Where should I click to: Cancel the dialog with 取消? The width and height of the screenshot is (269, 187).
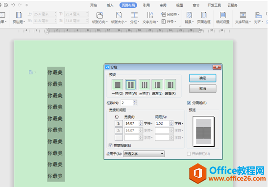[203, 88]
